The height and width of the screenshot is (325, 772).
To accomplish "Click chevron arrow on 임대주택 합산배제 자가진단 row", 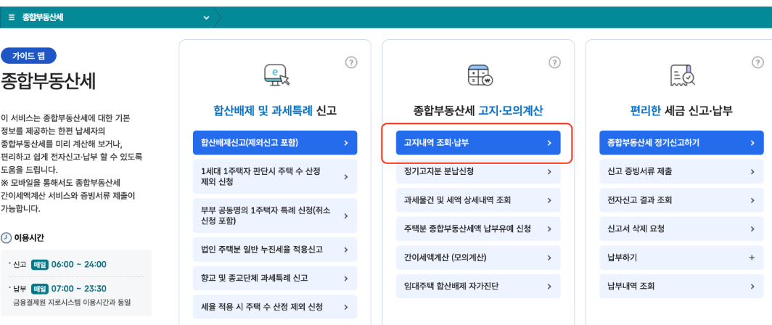I will (x=549, y=286).
